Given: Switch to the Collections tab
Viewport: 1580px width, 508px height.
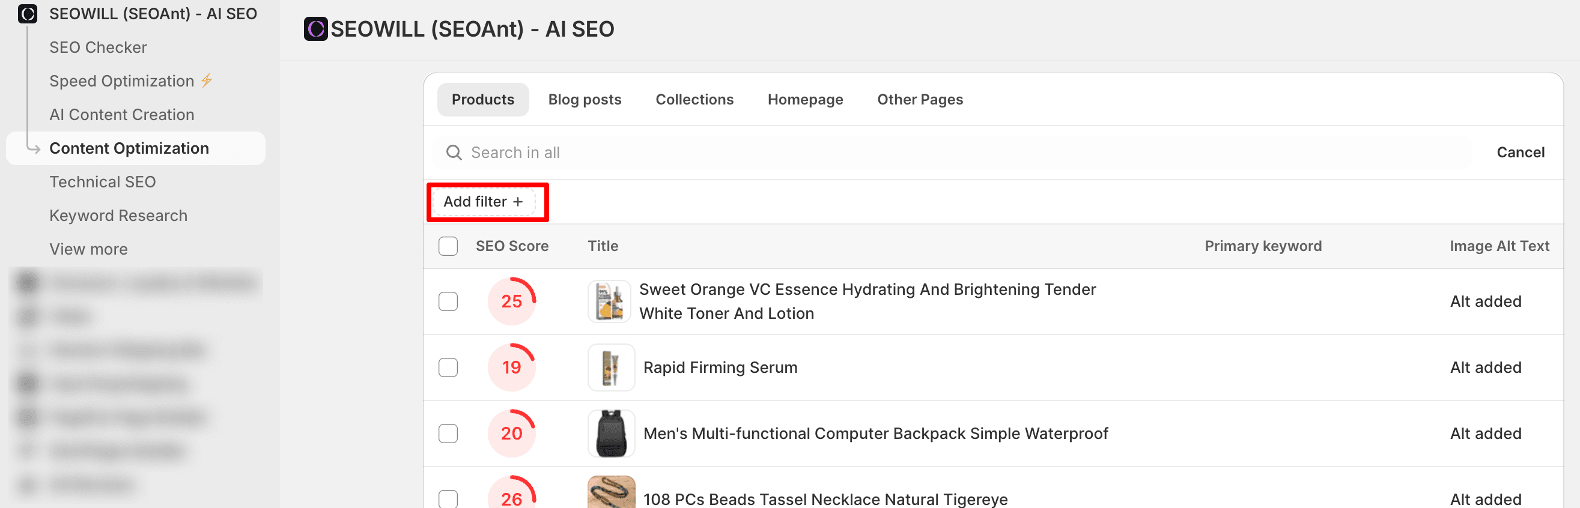Looking at the screenshot, I should (x=694, y=99).
